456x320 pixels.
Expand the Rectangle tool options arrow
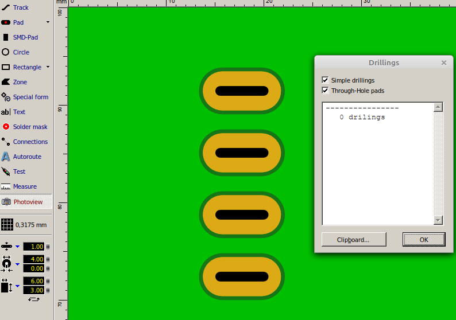pyautogui.click(x=48, y=67)
